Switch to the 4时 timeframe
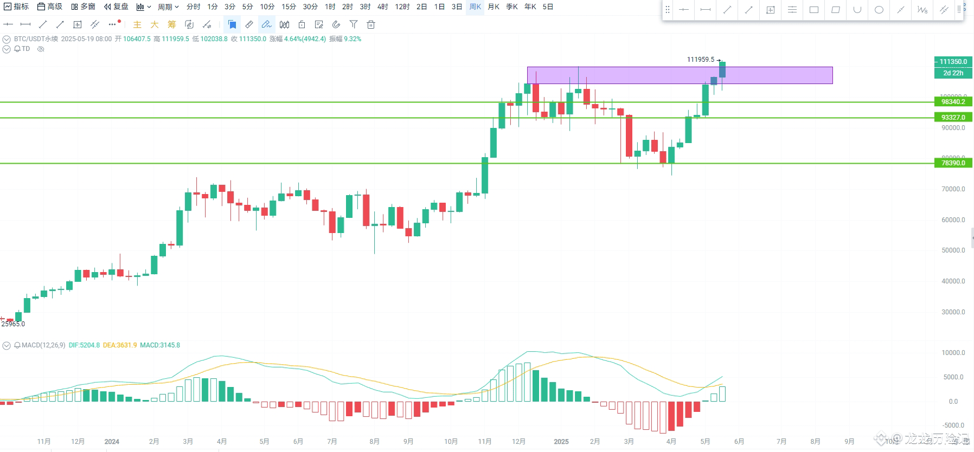The width and height of the screenshot is (974, 452). point(383,7)
